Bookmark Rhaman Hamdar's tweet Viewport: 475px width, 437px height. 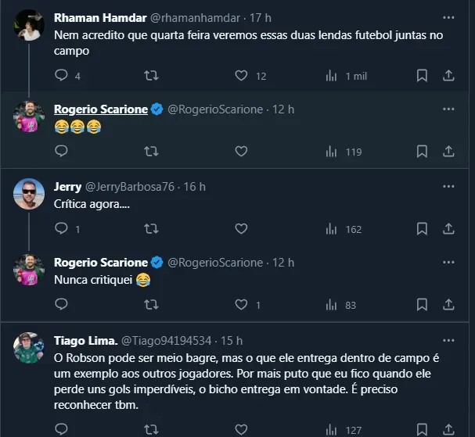tap(422, 76)
